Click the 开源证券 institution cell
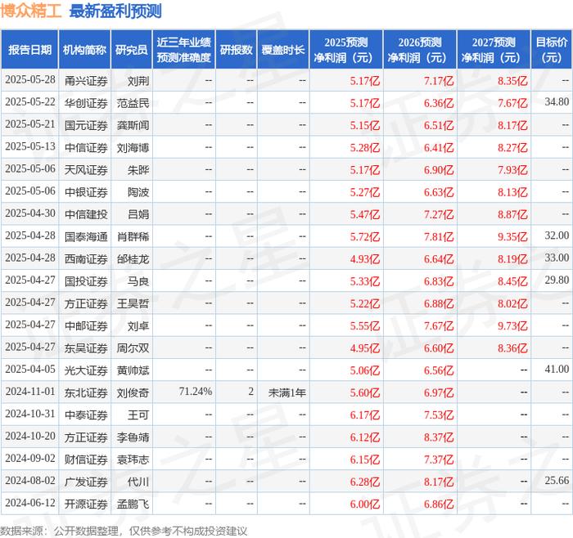This screenshot has height=538, width=573. point(86,504)
